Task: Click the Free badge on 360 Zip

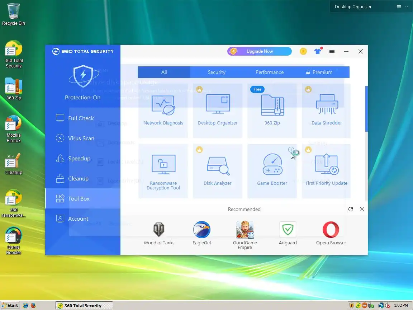Action: point(257,89)
